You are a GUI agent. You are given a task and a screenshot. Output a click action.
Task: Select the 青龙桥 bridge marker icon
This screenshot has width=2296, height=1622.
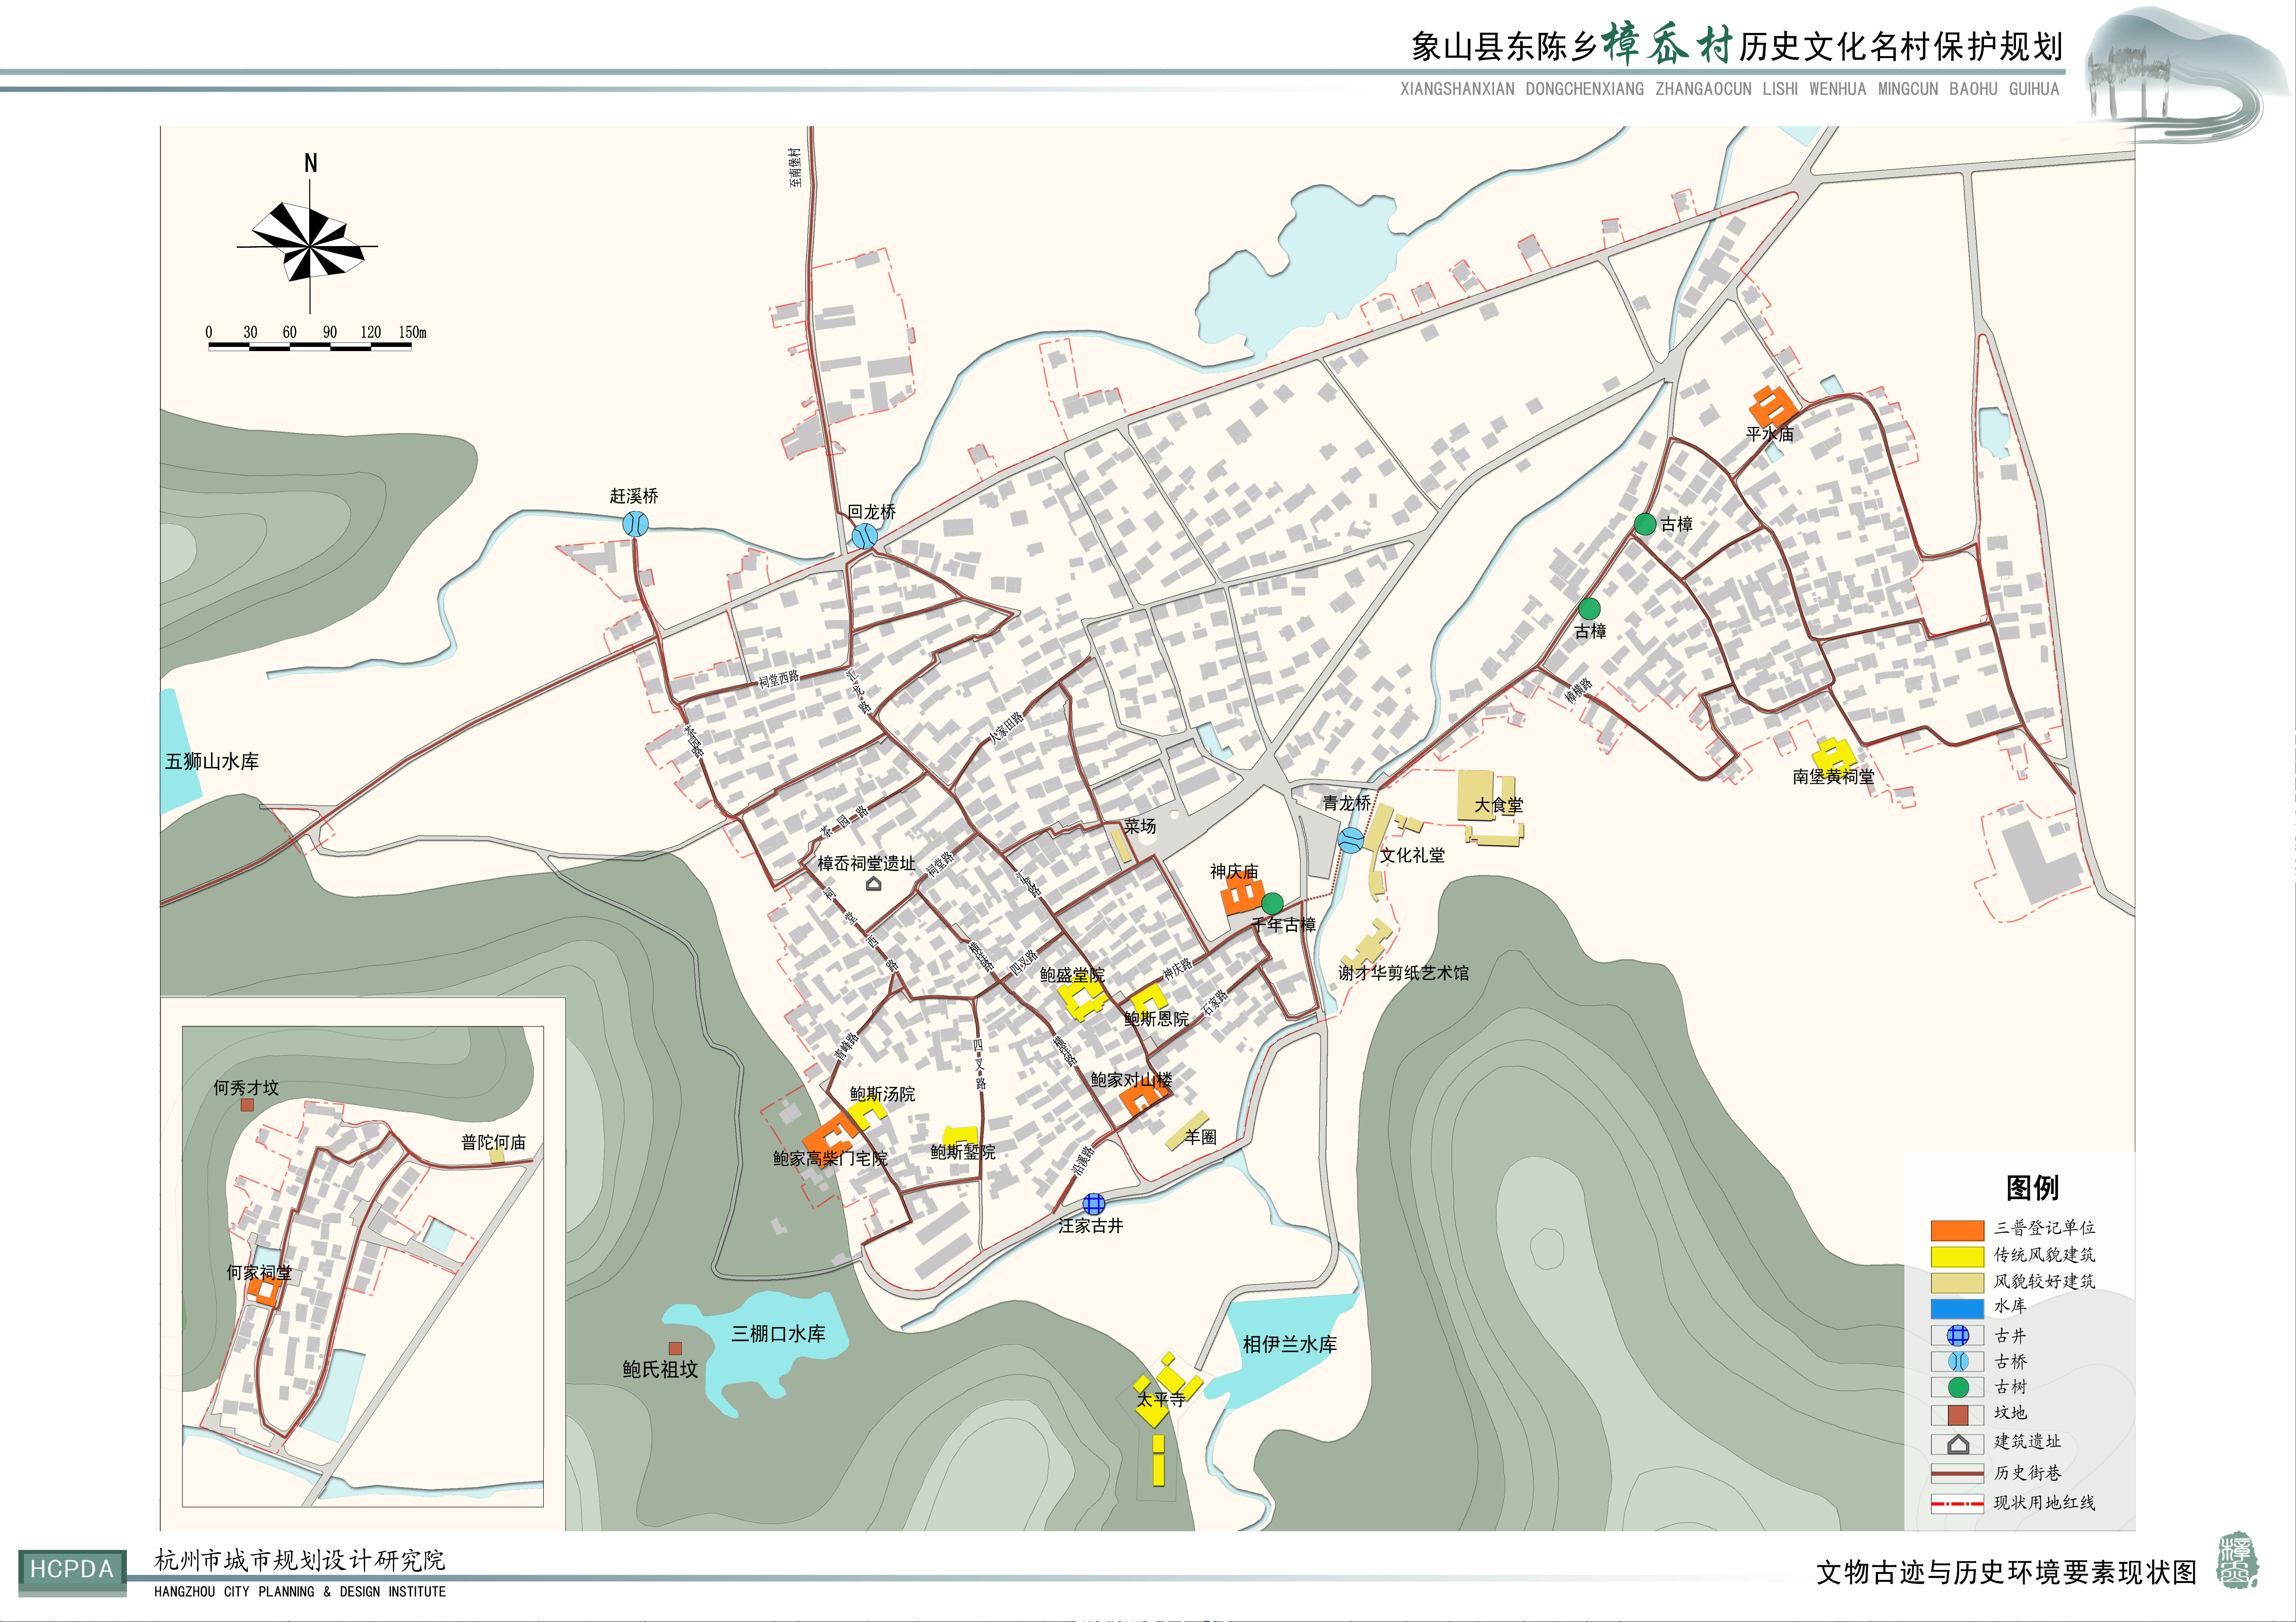[1351, 840]
